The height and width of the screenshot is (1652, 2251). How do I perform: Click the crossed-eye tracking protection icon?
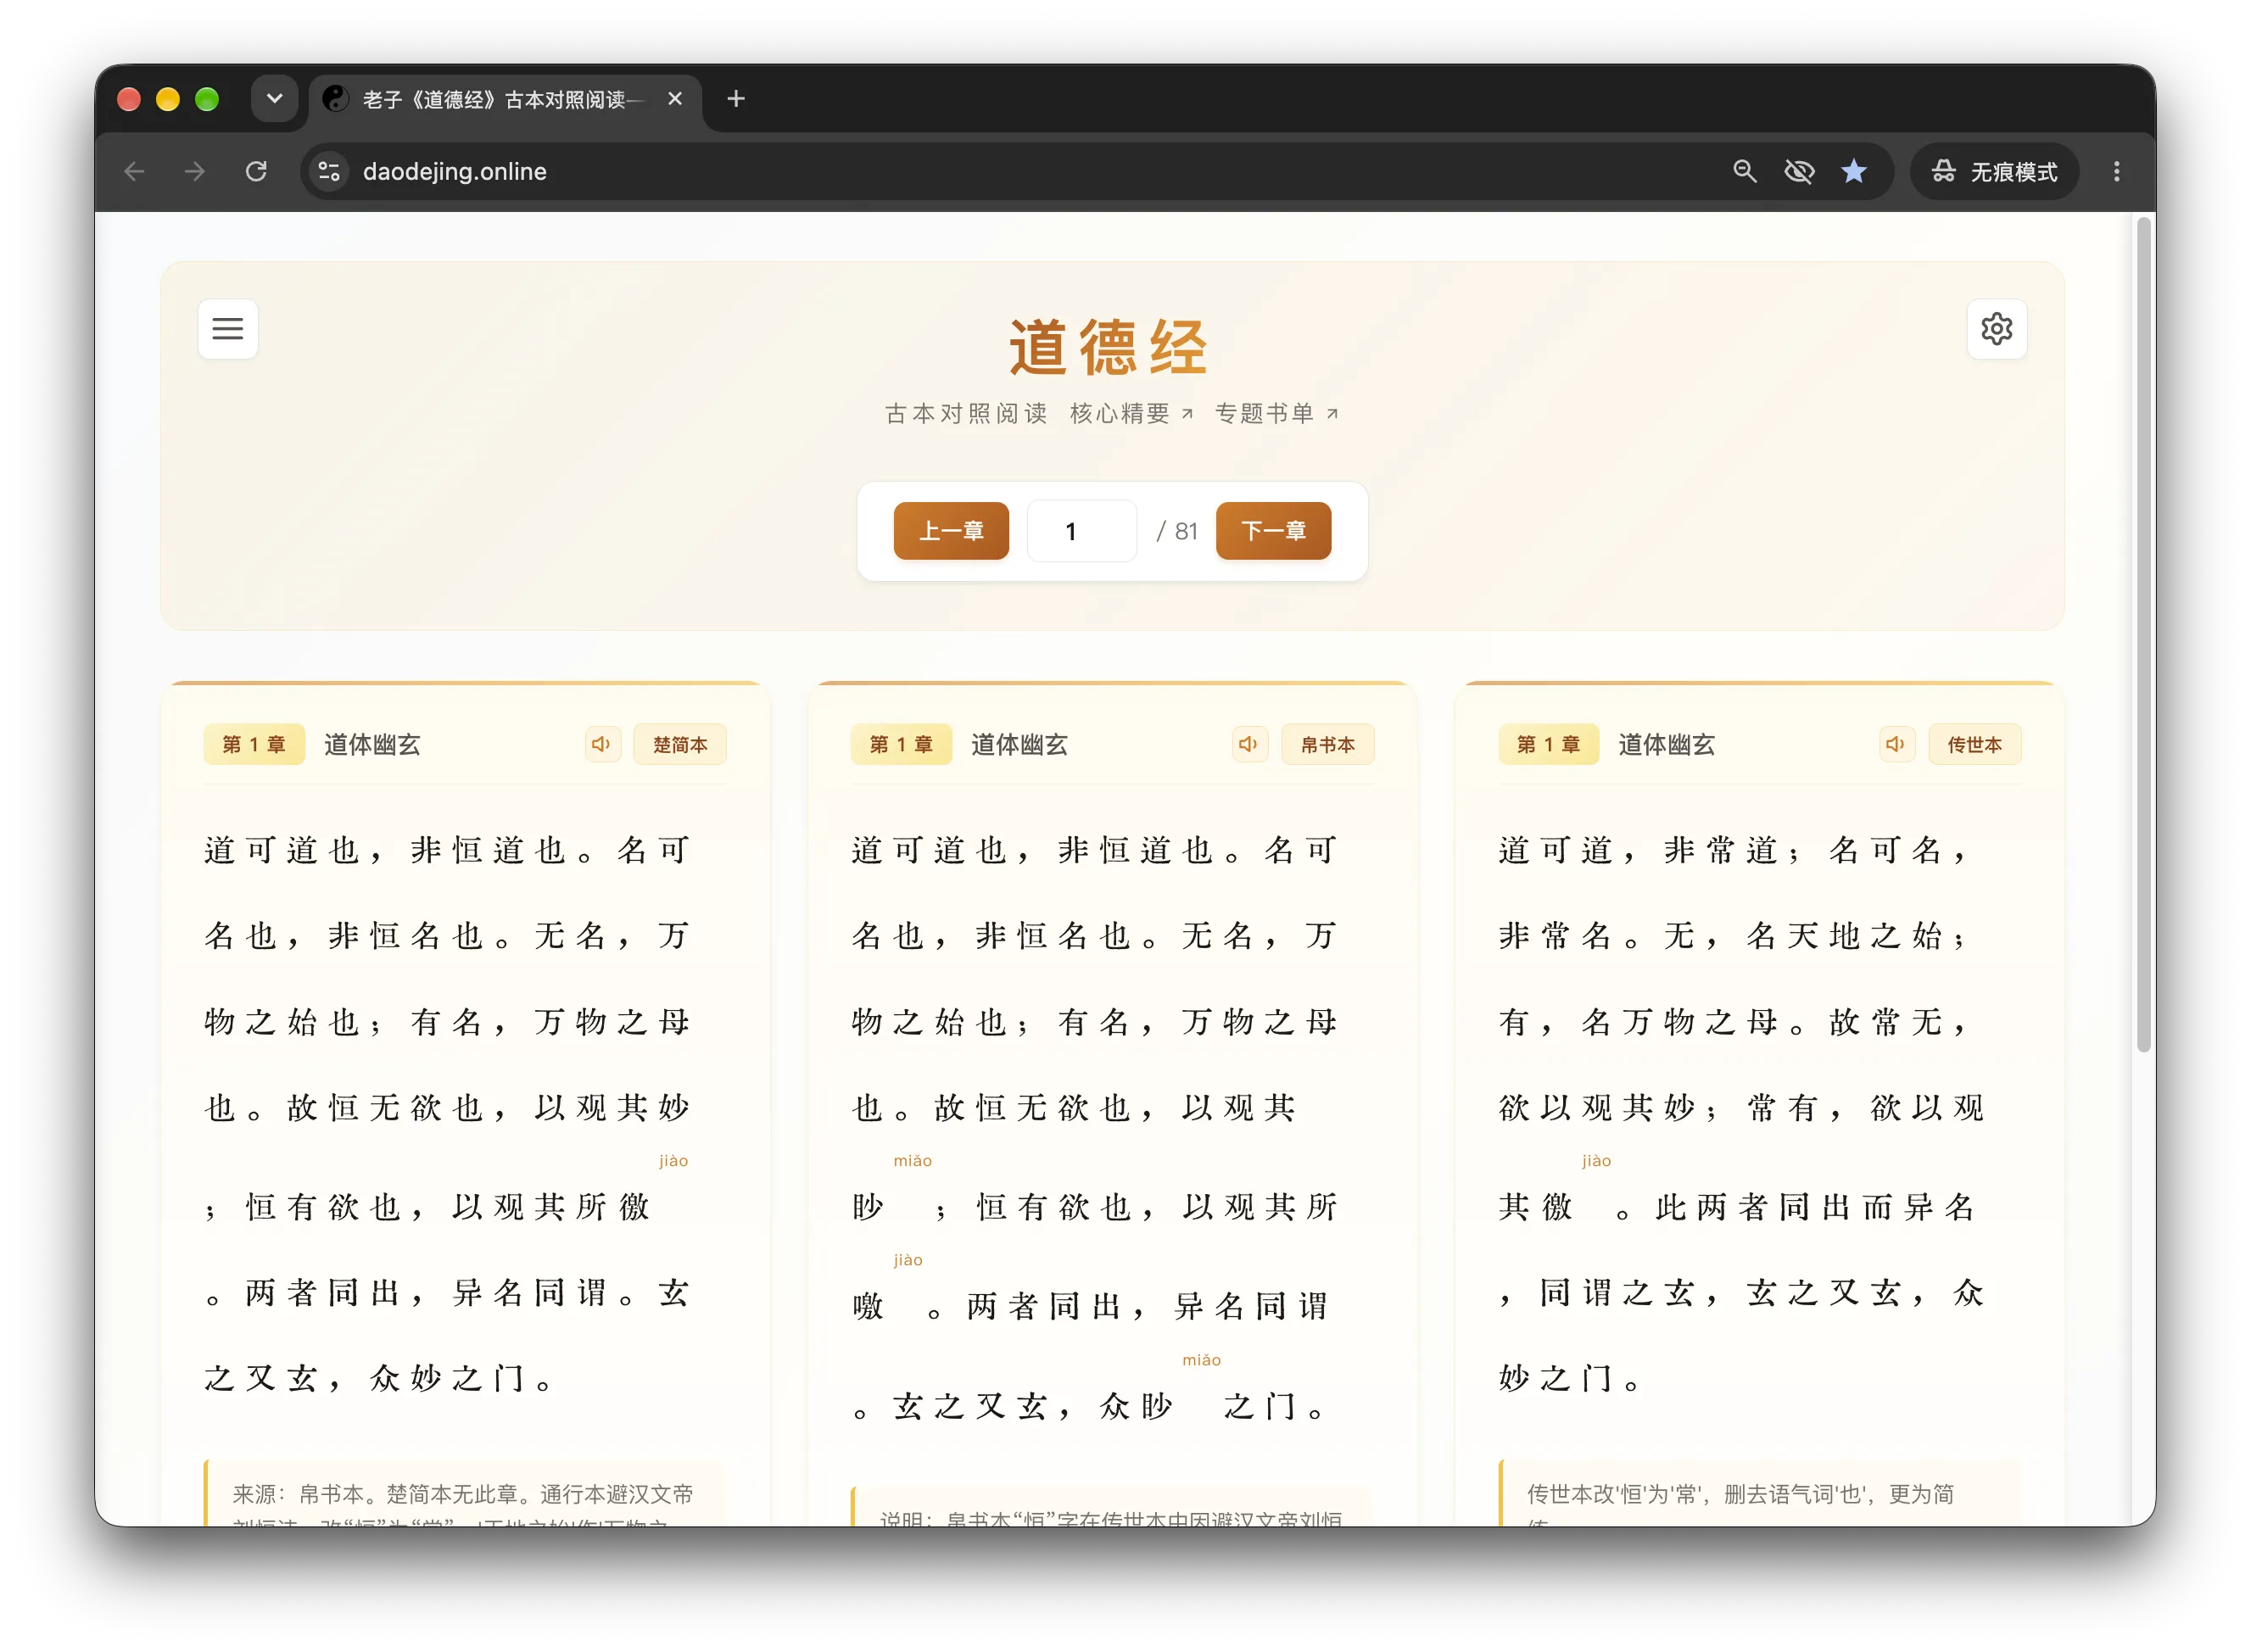[x=1799, y=171]
